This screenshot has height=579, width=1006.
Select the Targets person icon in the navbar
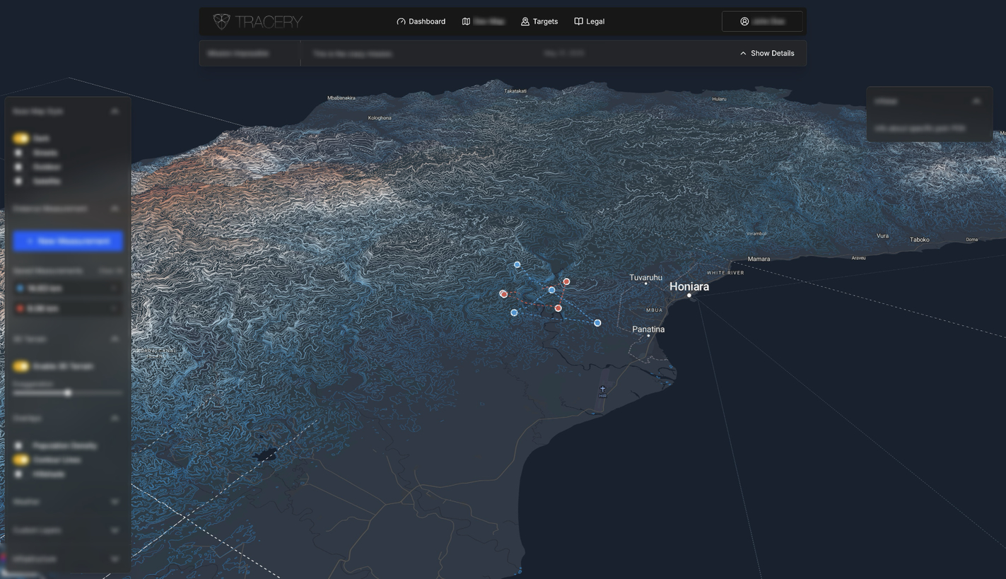click(525, 21)
